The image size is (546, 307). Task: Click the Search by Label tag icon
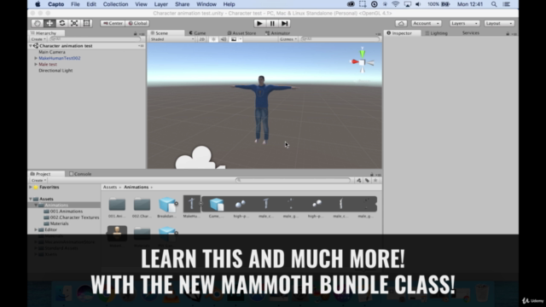tap(367, 180)
